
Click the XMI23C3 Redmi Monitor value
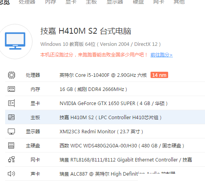(101, 132)
